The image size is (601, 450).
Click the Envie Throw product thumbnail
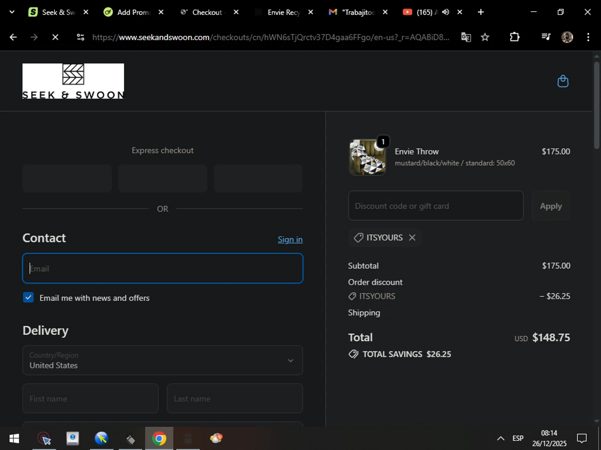(367, 157)
